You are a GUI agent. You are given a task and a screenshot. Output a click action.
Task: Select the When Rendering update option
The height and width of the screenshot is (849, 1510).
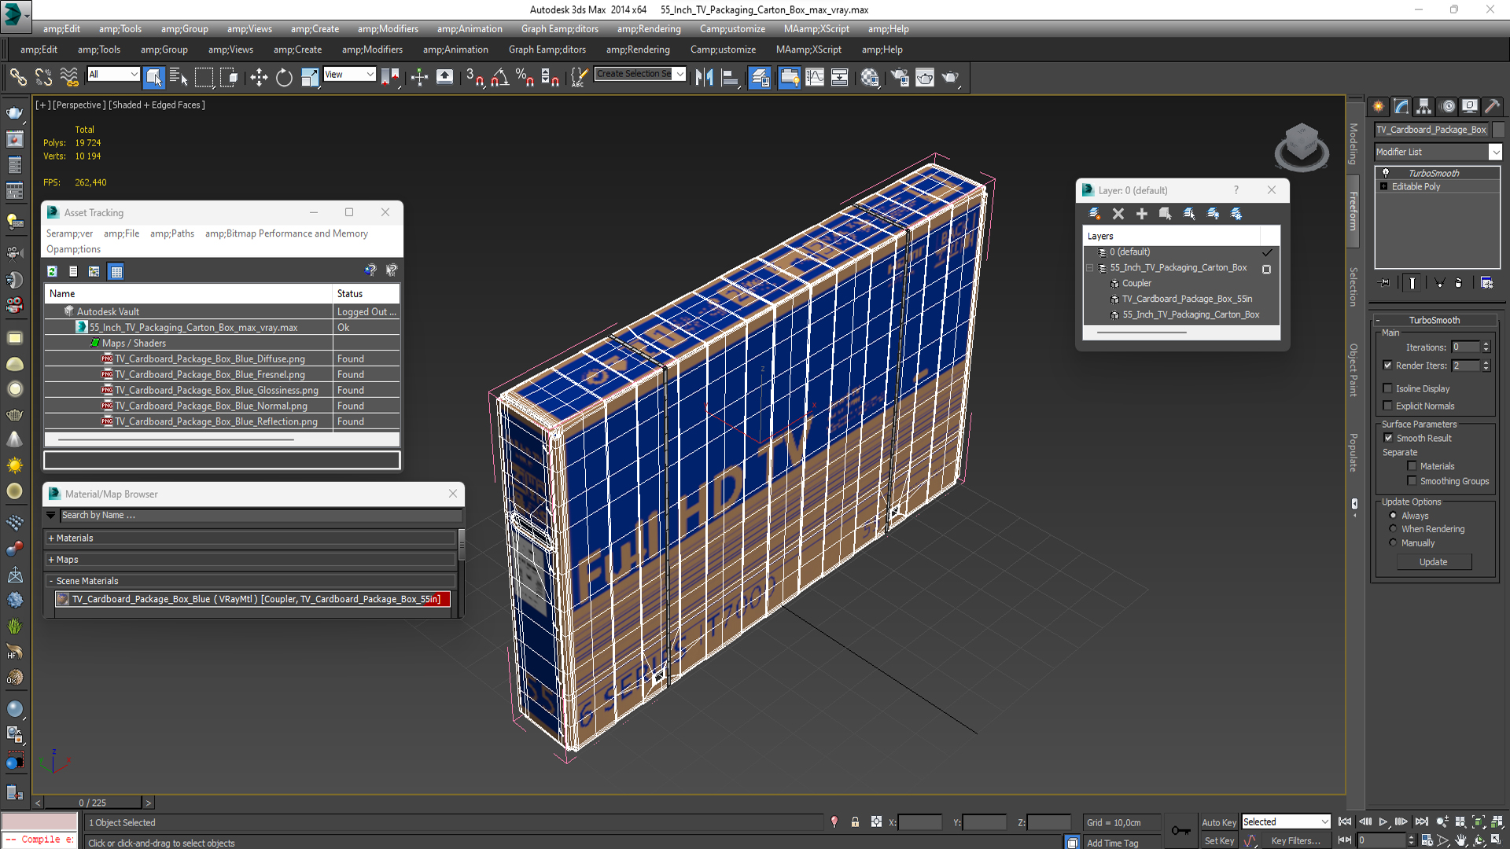(x=1393, y=529)
